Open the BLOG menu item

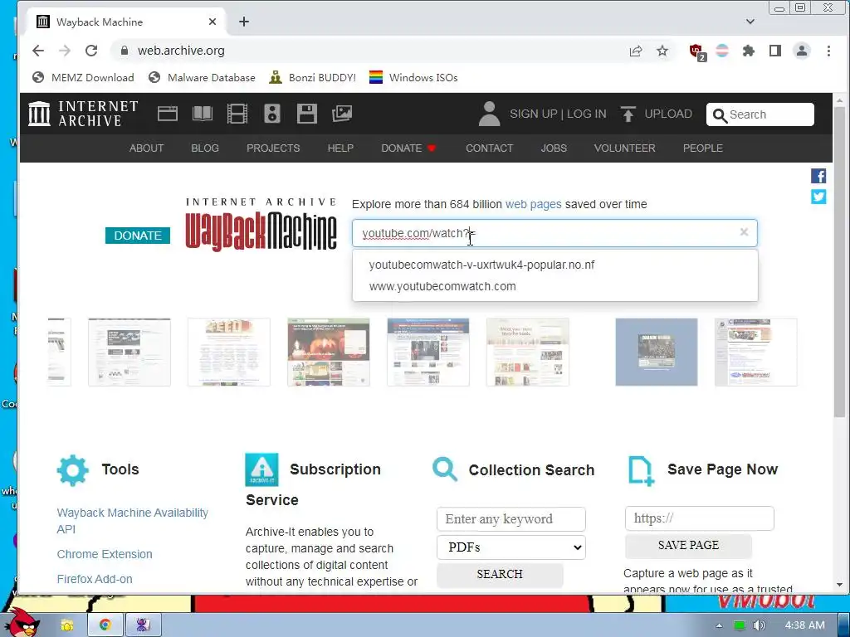pyautogui.click(x=205, y=148)
